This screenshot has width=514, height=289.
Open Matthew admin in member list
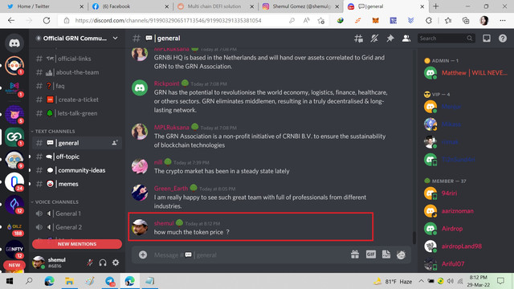coord(466,73)
